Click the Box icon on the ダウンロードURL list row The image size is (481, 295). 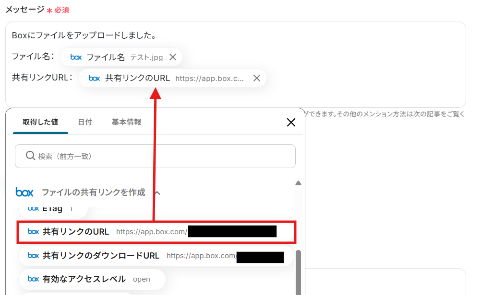click(x=33, y=256)
